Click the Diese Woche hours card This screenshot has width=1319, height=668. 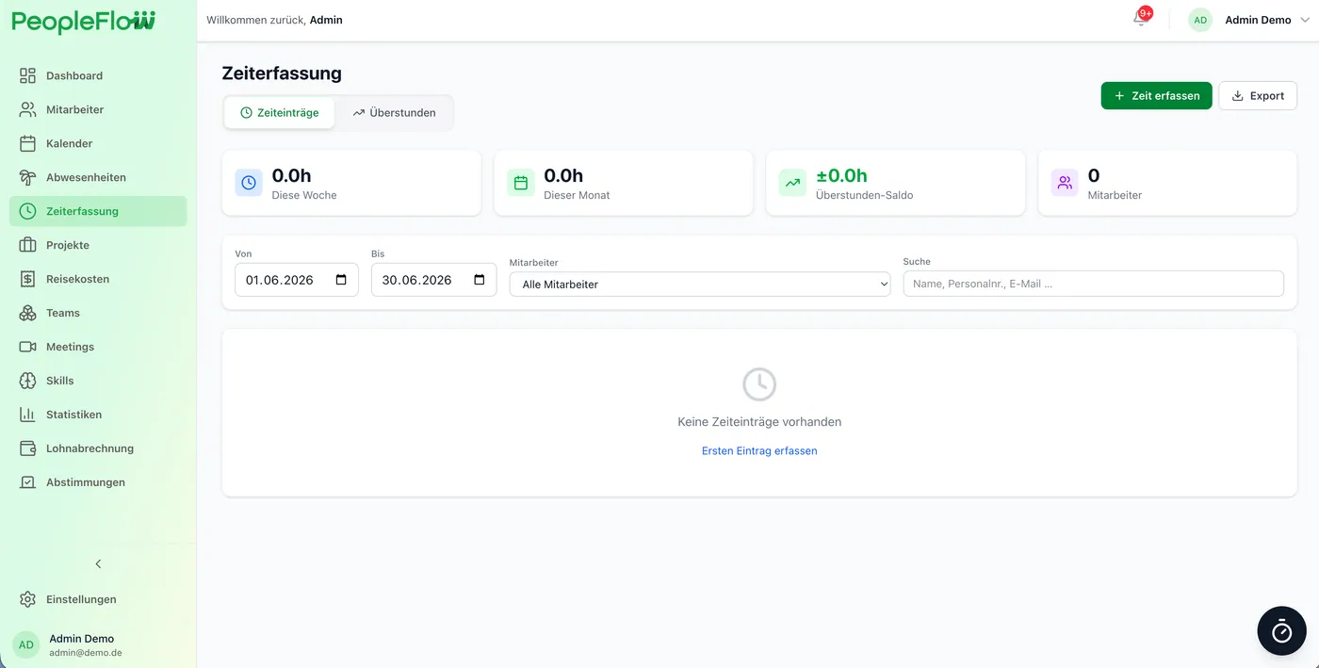[x=351, y=183]
